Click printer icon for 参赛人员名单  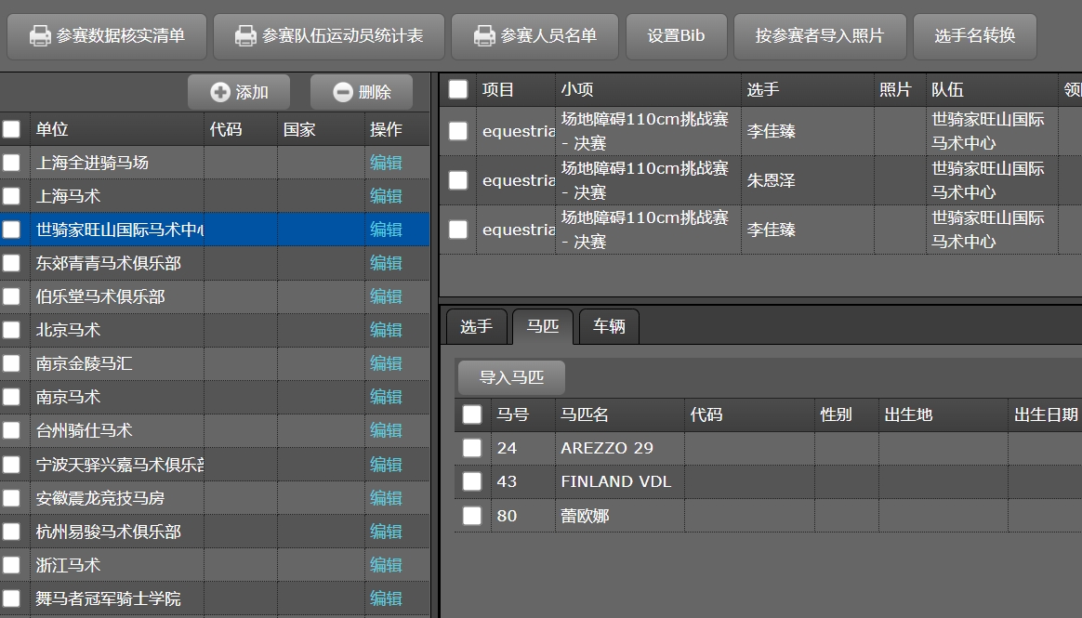click(483, 36)
